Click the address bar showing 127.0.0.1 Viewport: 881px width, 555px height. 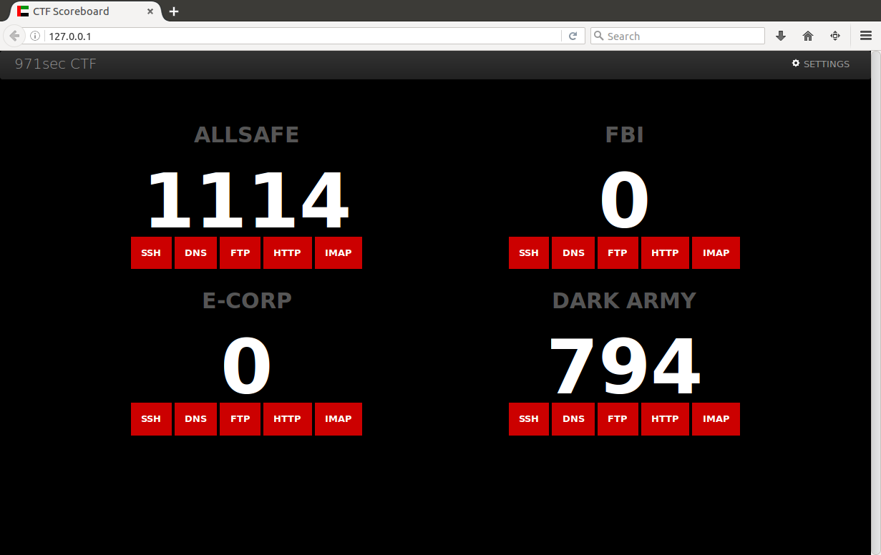303,36
